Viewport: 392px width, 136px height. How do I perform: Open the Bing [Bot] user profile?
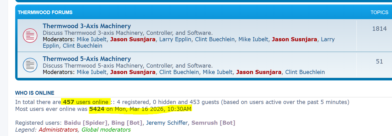tap(127, 123)
